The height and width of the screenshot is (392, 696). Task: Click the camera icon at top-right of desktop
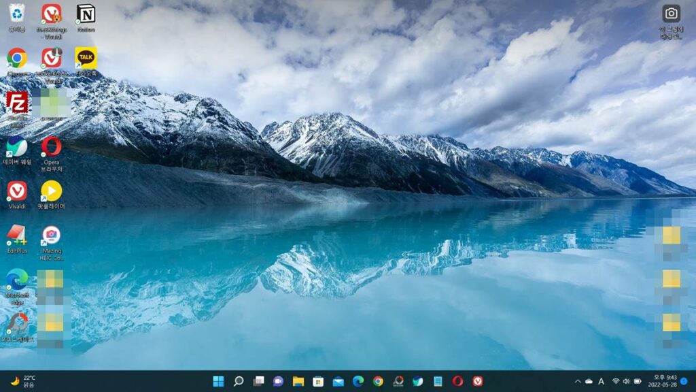coord(671,14)
